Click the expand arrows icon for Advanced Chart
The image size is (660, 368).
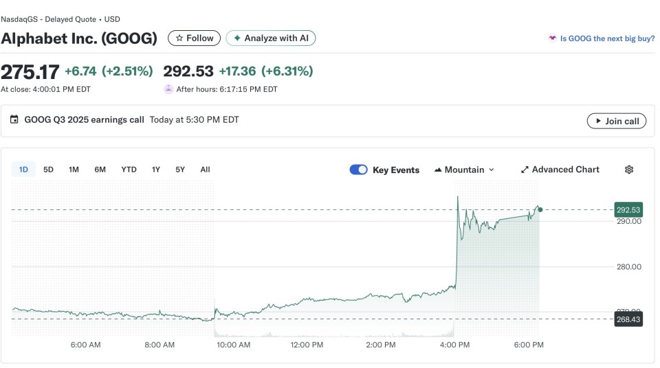tap(525, 170)
